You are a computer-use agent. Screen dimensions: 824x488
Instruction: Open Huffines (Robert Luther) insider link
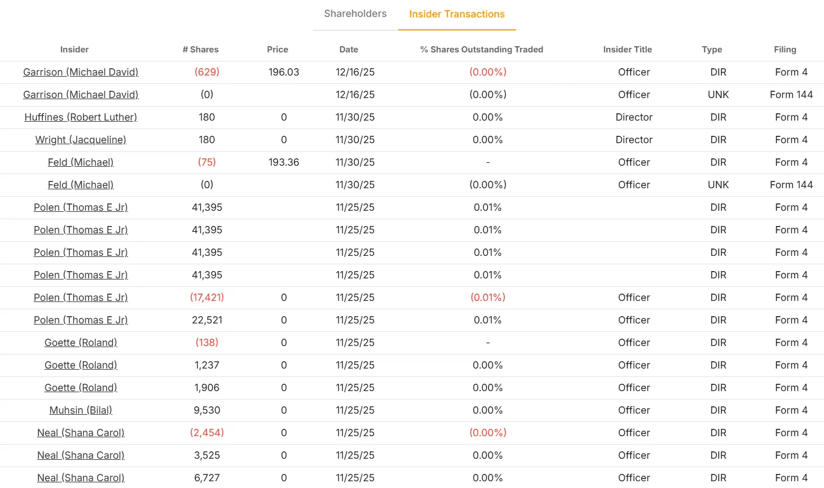[x=81, y=117]
